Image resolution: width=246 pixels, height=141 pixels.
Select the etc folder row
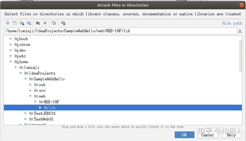coord(123,56)
